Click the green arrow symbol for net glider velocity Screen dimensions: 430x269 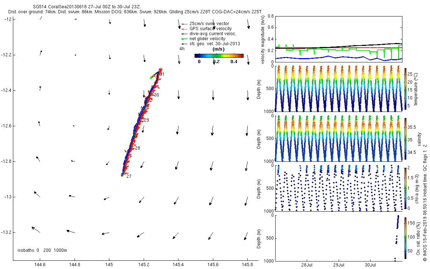coord(184,39)
